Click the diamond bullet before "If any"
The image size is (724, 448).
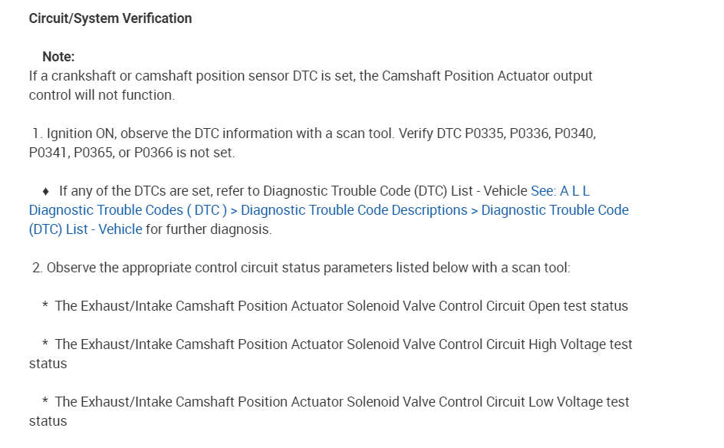(x=46, y=191)
